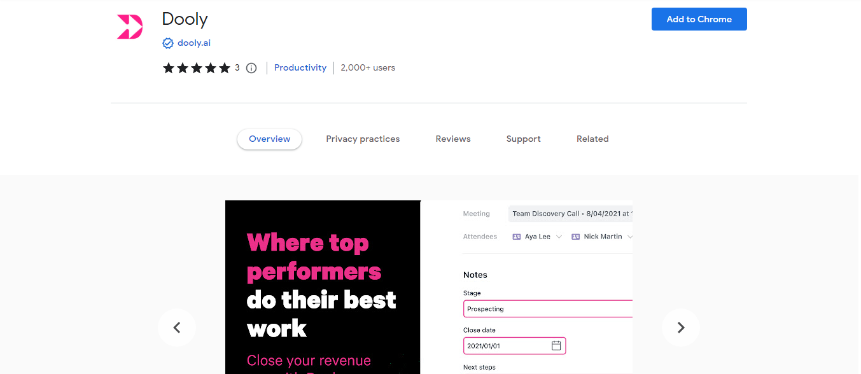Click the Prospecting stage field
The width and height of the screenshot is (861, 374).
pos(509,308)
